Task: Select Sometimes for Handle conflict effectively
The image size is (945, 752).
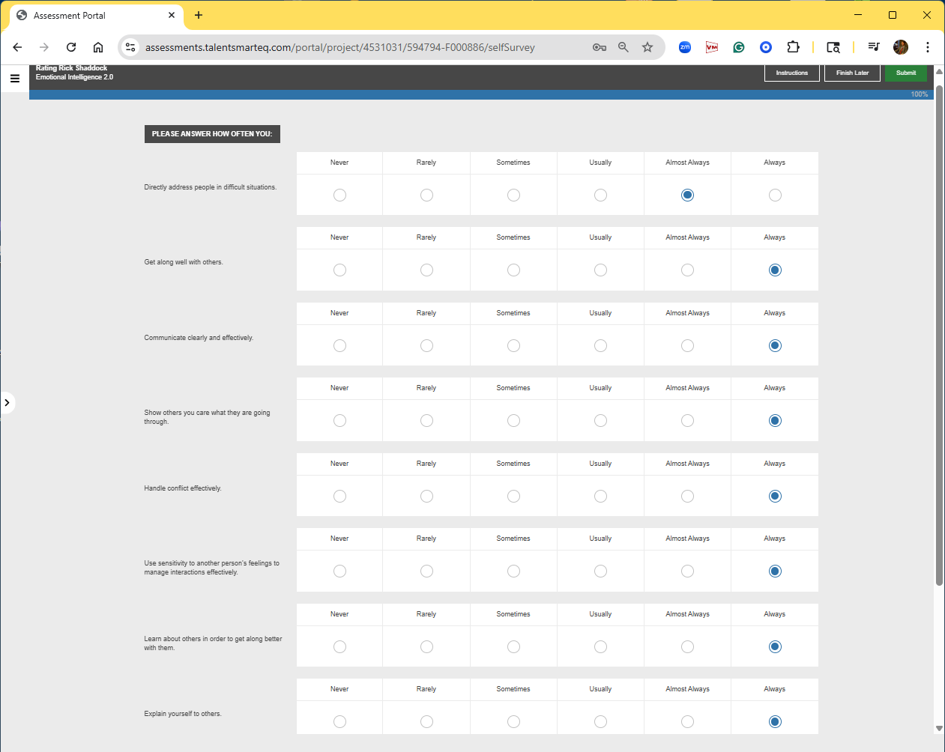Action: 513,497
